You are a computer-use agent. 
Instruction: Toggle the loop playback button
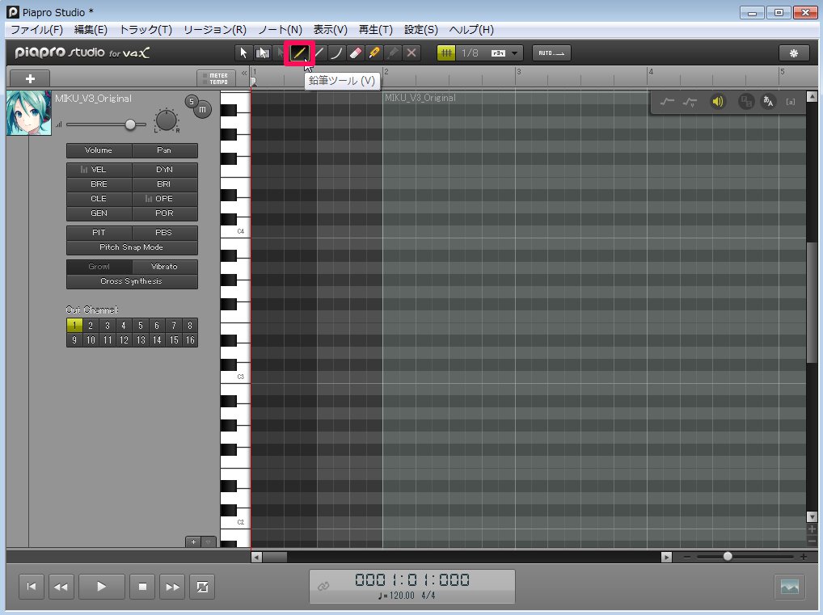[x=202, y=587]
